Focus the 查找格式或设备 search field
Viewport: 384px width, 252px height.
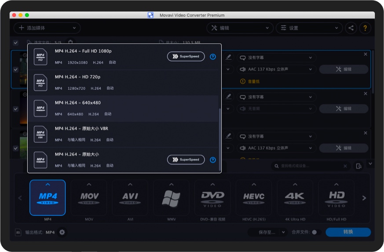(x=311, y=166)
